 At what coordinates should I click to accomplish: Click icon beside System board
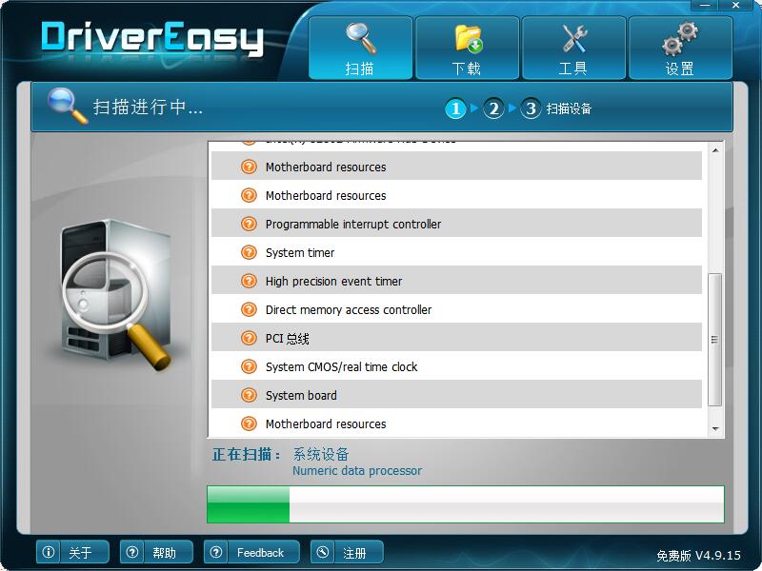coord(249,395)
